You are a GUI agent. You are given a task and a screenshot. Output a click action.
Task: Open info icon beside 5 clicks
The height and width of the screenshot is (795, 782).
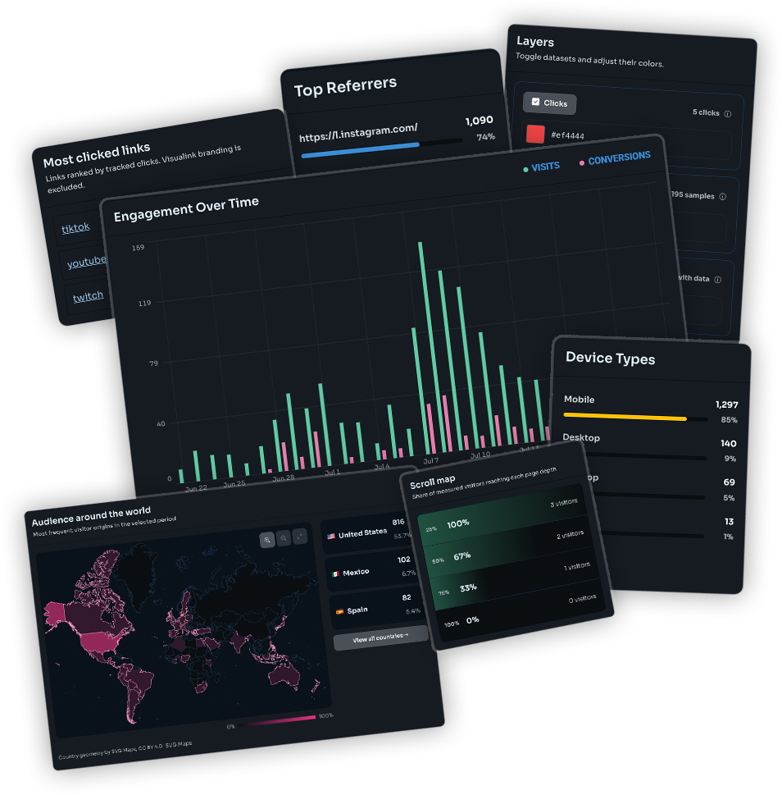coord(727,114)
